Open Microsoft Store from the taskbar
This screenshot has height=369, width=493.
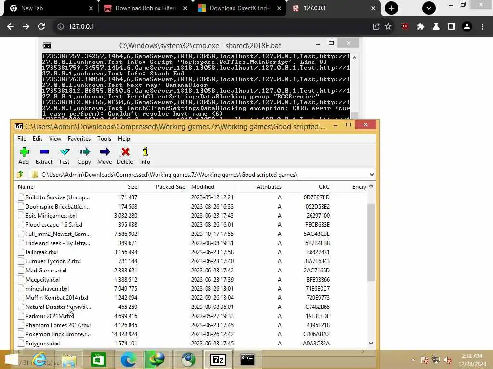pyautogui.click(x=98, y=359)
